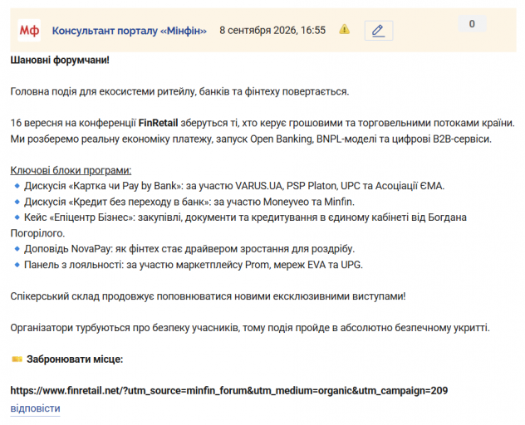Click the diamond bullet for Картка чи Pay by Bank
This screenshot has height=425, width=525.
coord(17,186)
